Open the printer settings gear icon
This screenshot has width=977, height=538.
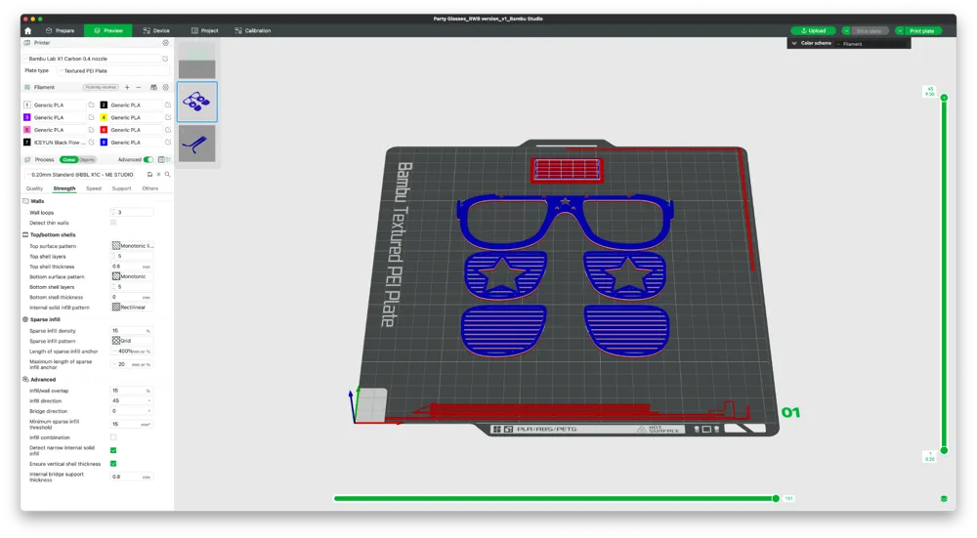point(166,43)
